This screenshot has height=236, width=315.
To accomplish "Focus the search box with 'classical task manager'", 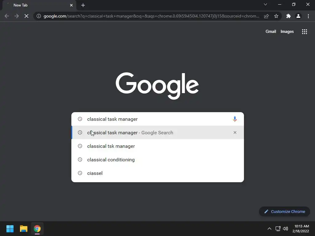I will click(x=158, y=119).
